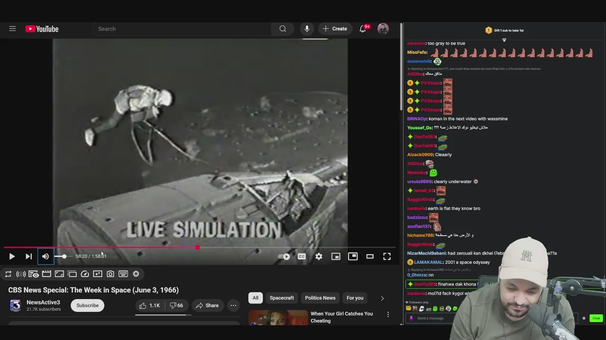606x340 pixels.
Task: Click the Create button
Action: tap(335, 29)
